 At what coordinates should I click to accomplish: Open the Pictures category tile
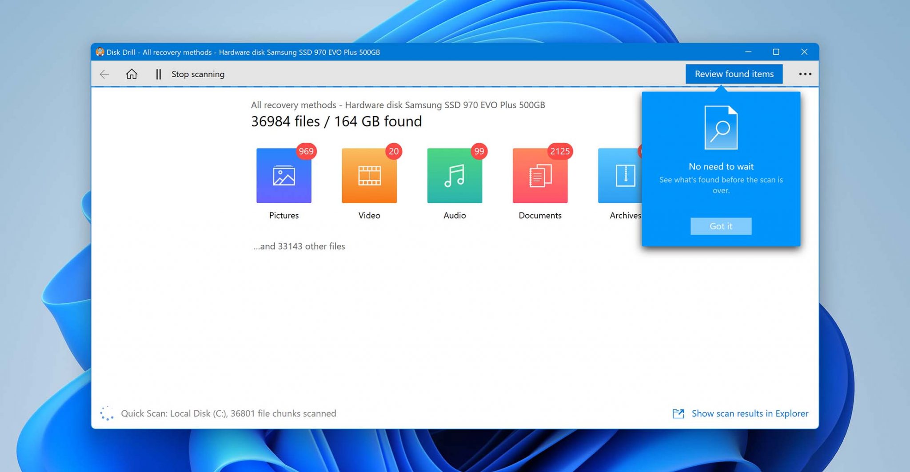tap(283, 176)
